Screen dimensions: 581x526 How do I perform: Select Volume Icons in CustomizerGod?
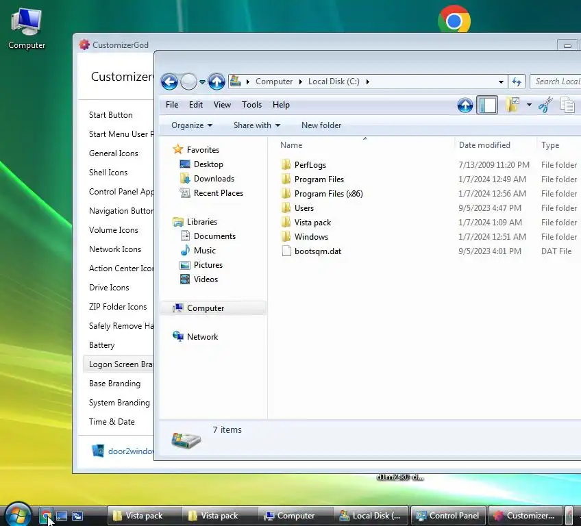[113, 230]
